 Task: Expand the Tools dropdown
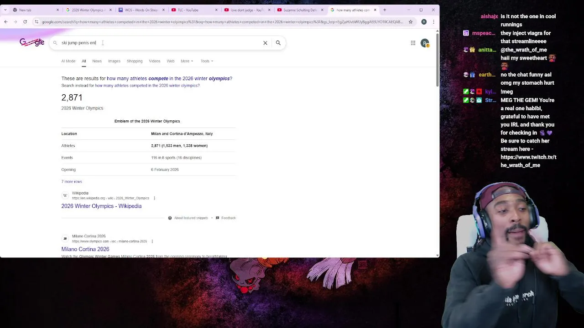tap(207, 61)
